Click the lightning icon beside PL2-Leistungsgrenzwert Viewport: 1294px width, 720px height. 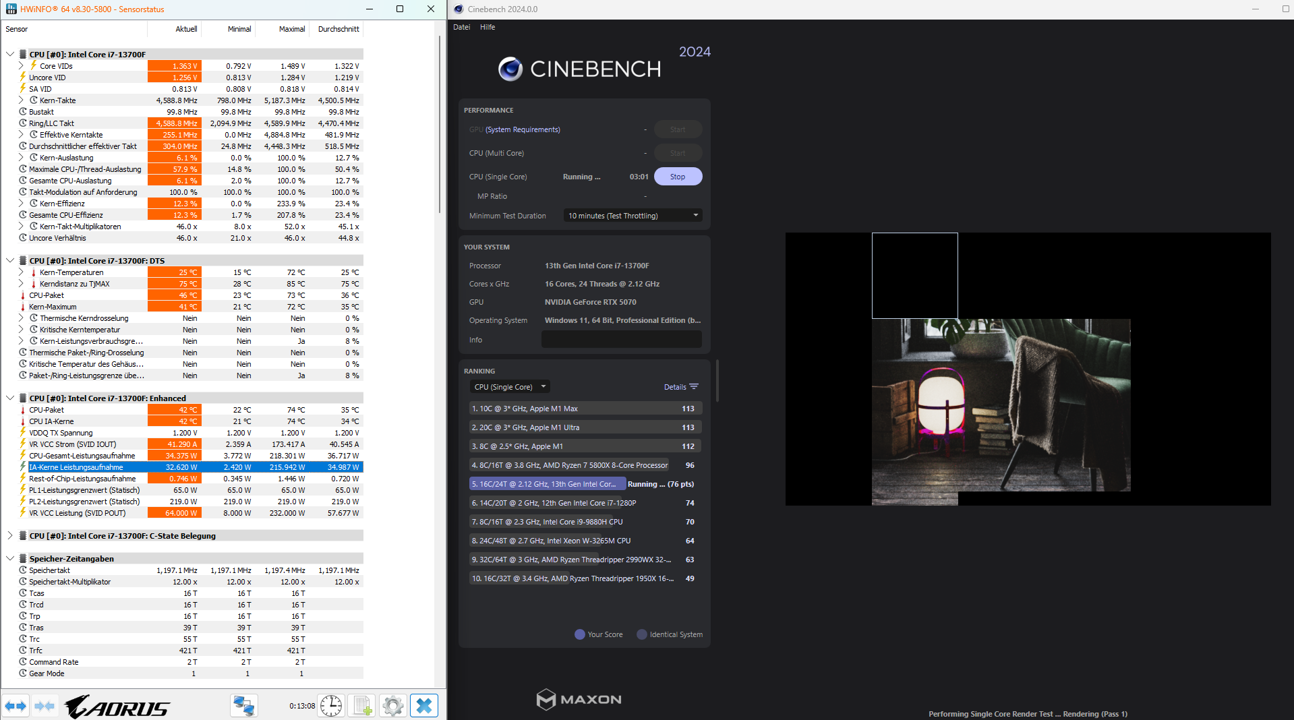tap(23, 502)
